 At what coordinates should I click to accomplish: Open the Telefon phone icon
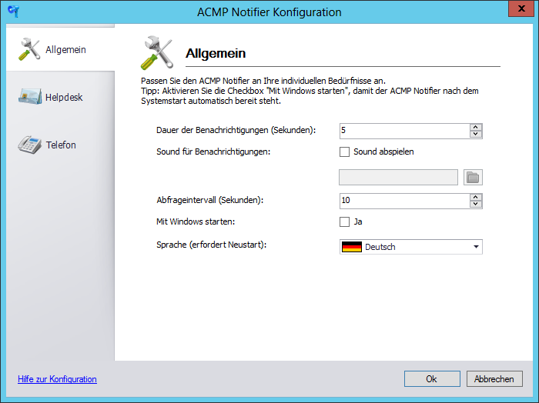point(30,145)
